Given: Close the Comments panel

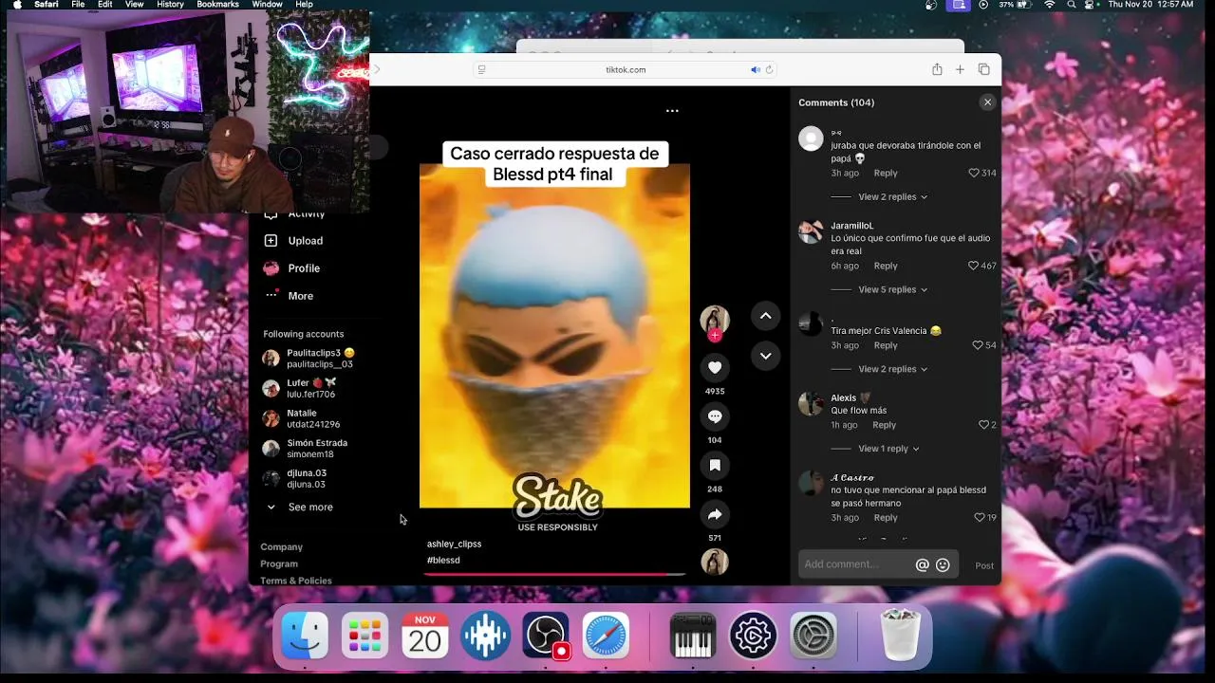Looking at the screenshot, I should [x=987, y=102].
